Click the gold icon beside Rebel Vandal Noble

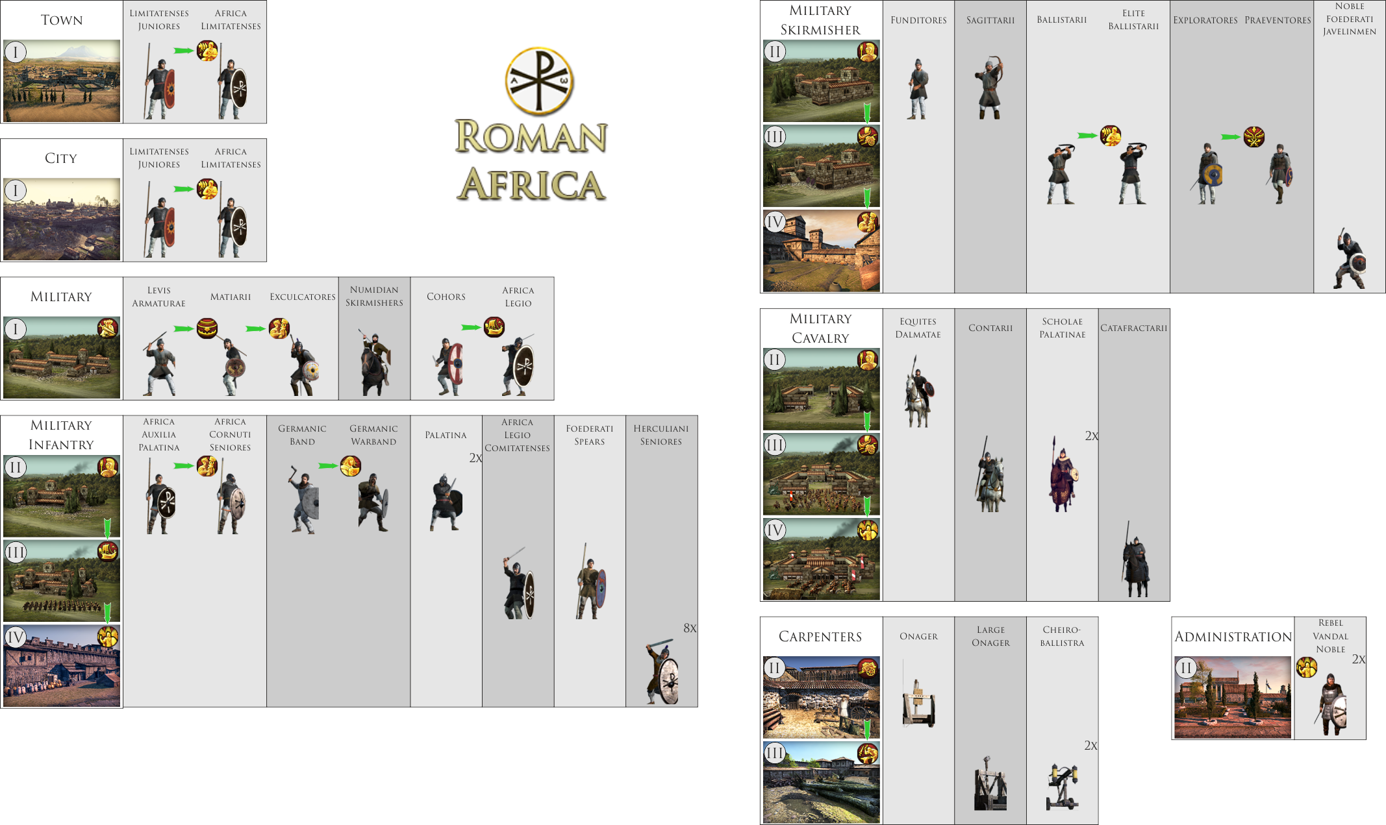[x=1307, y=667]
